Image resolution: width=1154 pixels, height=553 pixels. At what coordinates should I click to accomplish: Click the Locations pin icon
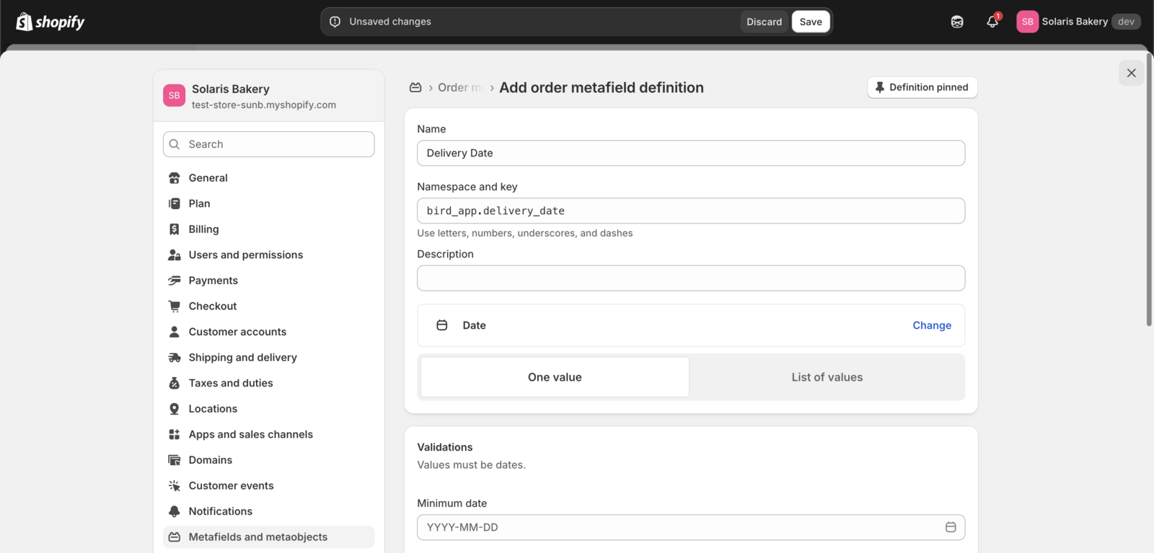pos(174,409)
